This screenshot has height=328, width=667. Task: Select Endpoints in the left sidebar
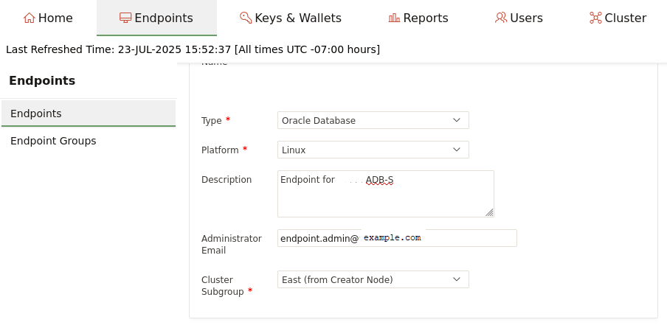pos(36,114)
